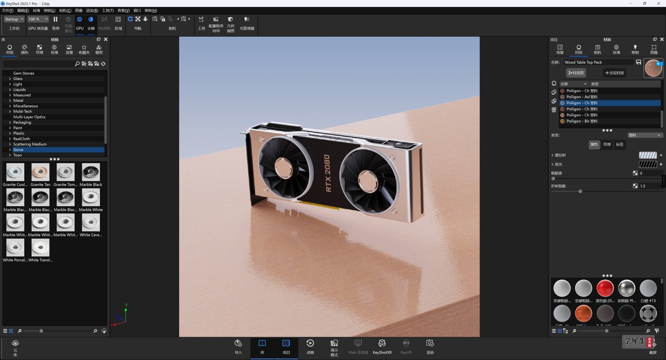Open the 渲染(R) menu
The height and width of the screenshot is (360, 666).
tap(92, 10)
